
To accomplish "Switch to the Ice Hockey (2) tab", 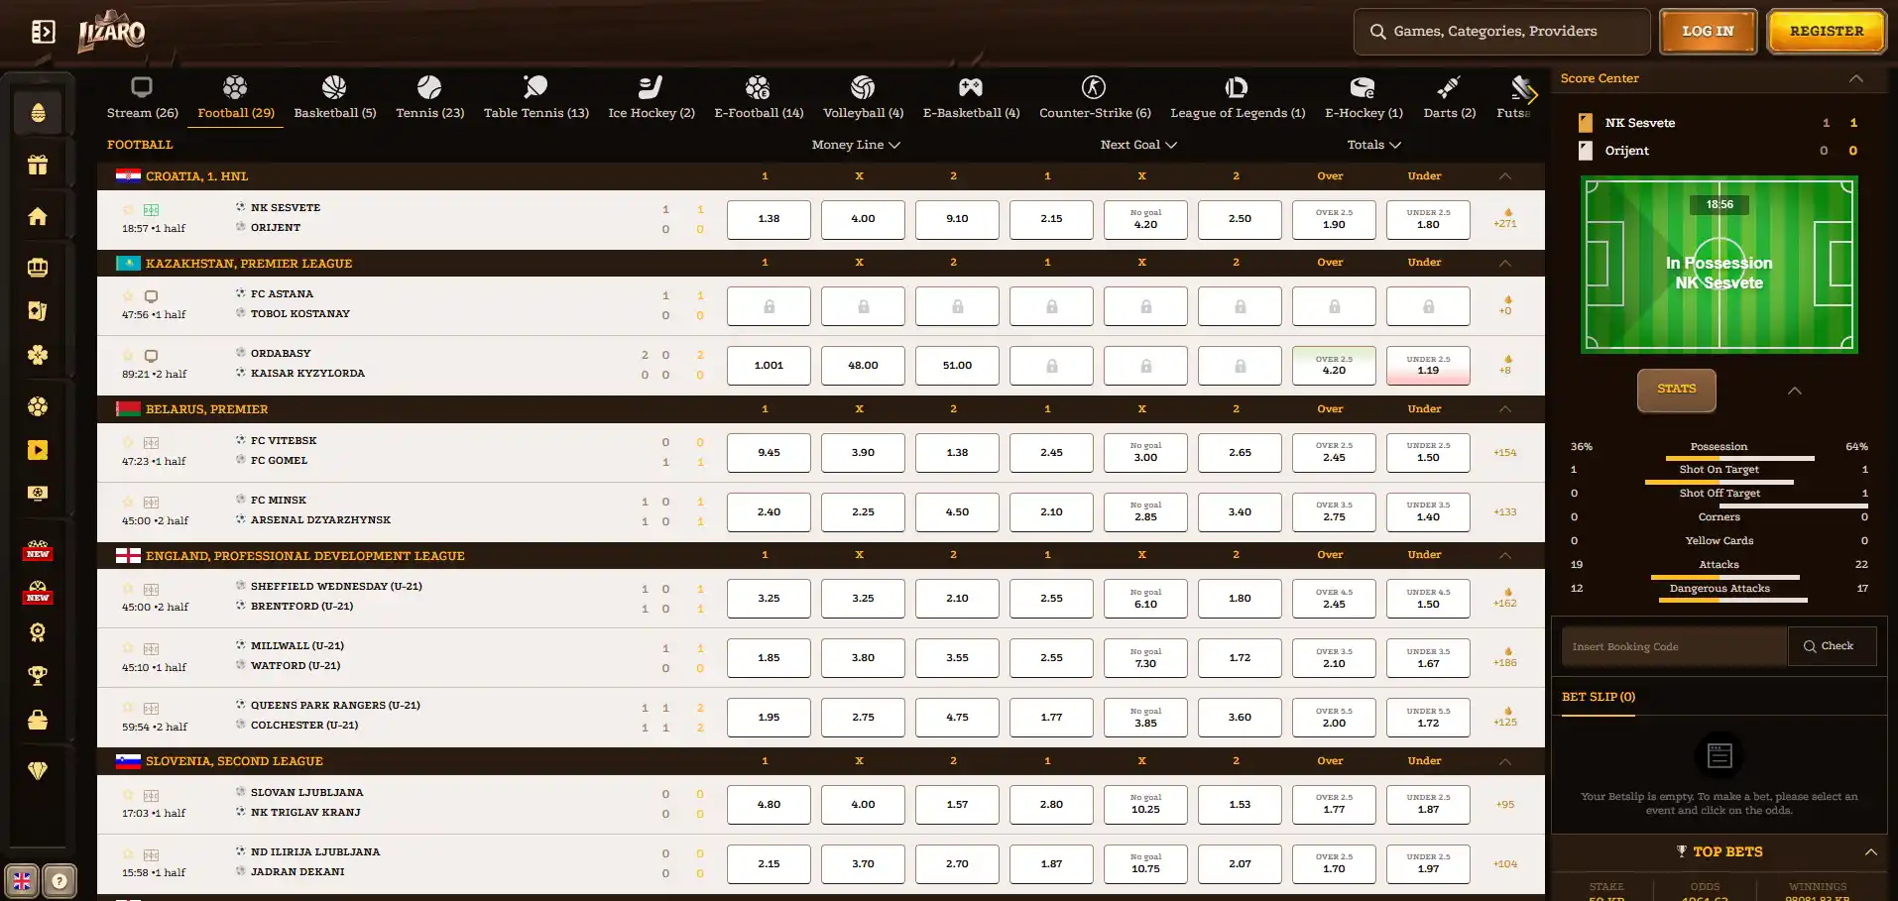I will click(652, 99).
